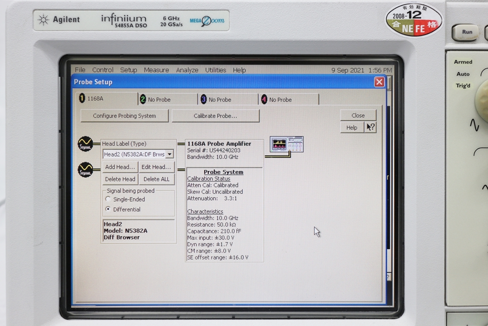Switch to channel 2 No Probe tab
Viewport: 488px width, 326px height.
tap(168, 100)
